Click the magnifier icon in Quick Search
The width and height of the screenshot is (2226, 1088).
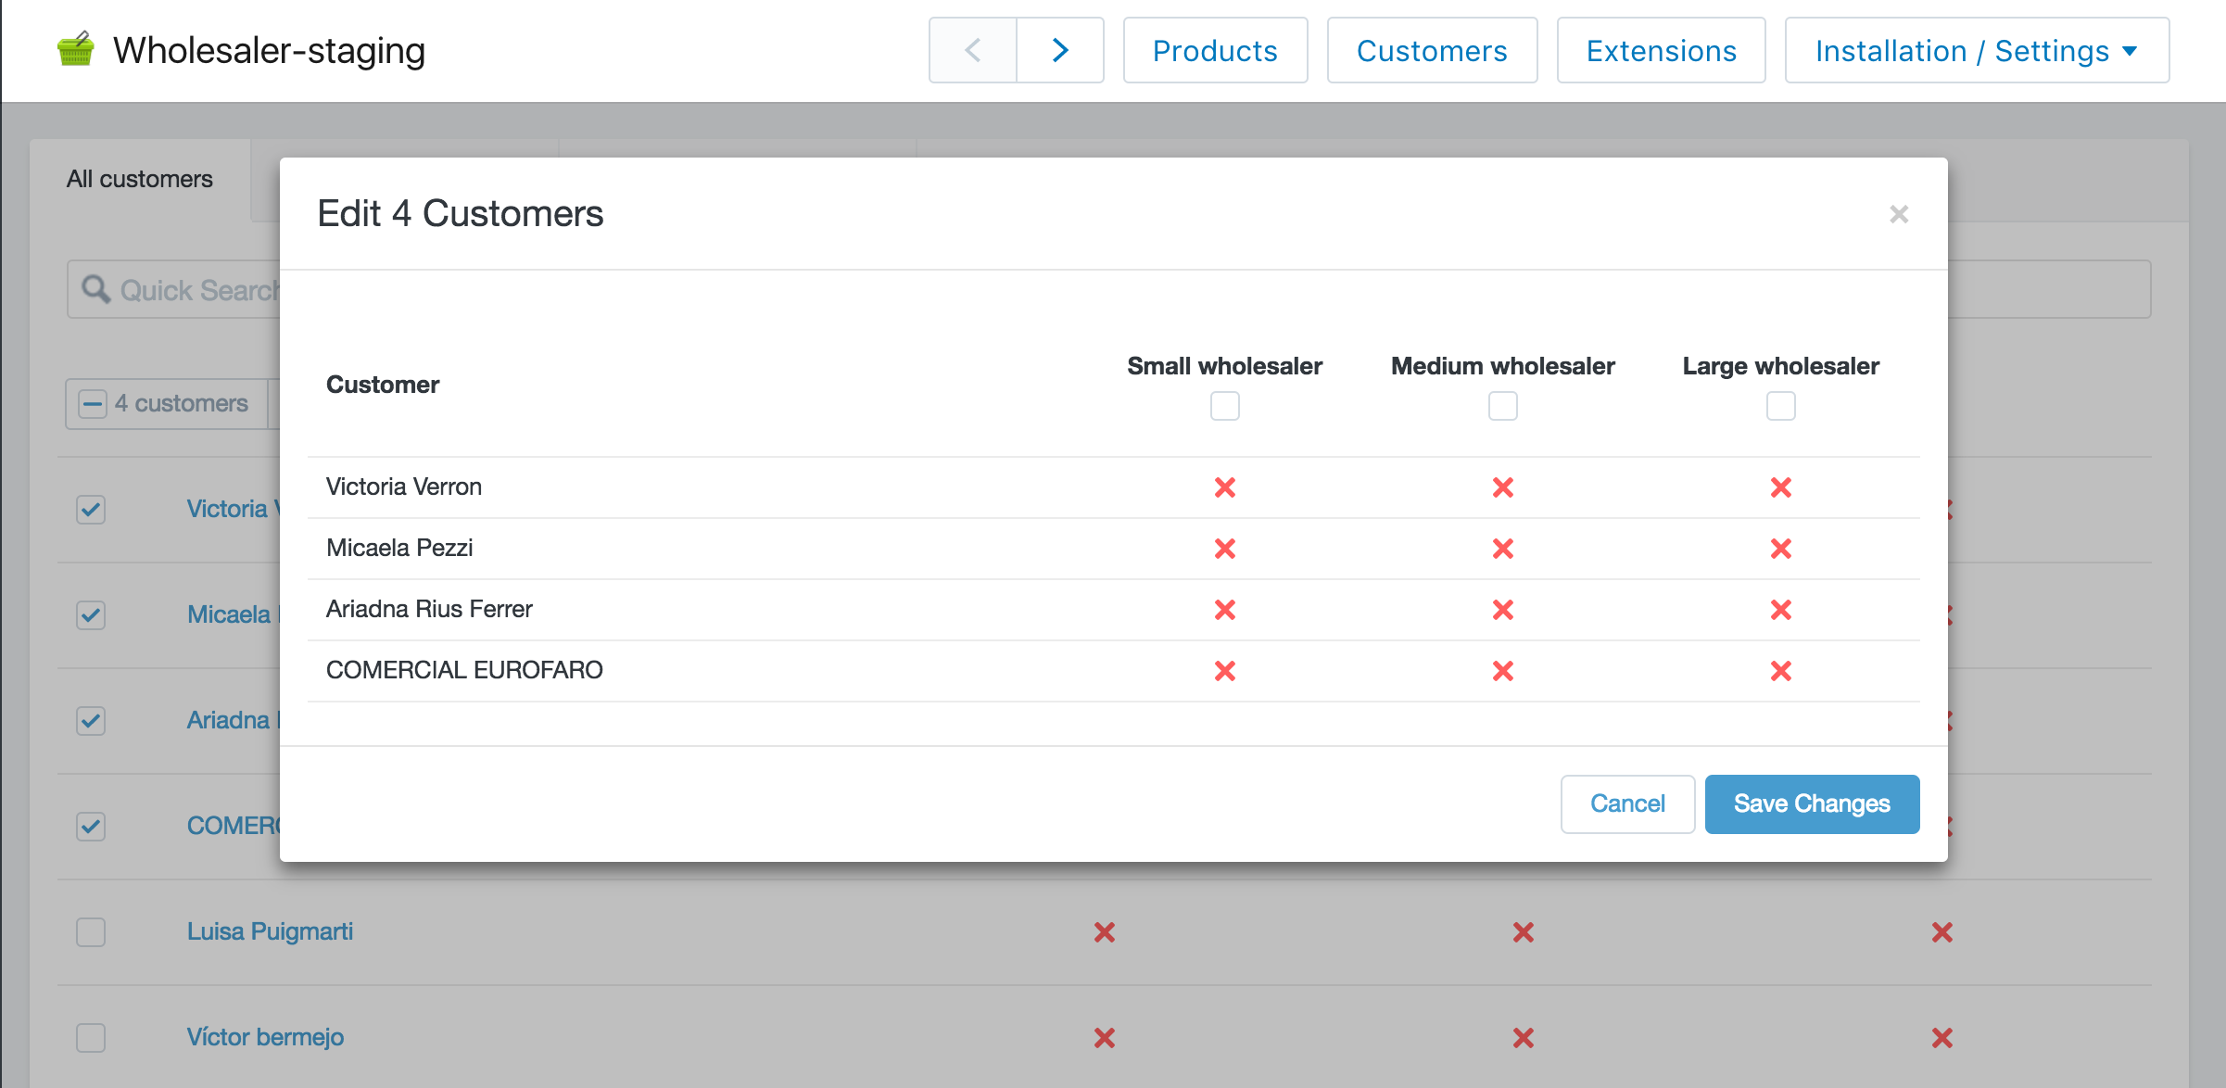(x=95, y=289)
